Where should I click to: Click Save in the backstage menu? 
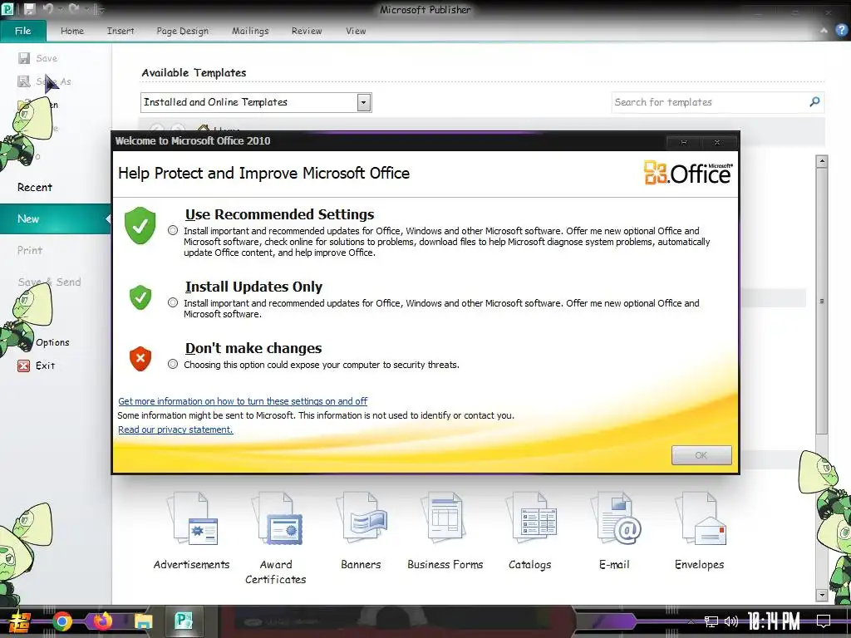37,58
